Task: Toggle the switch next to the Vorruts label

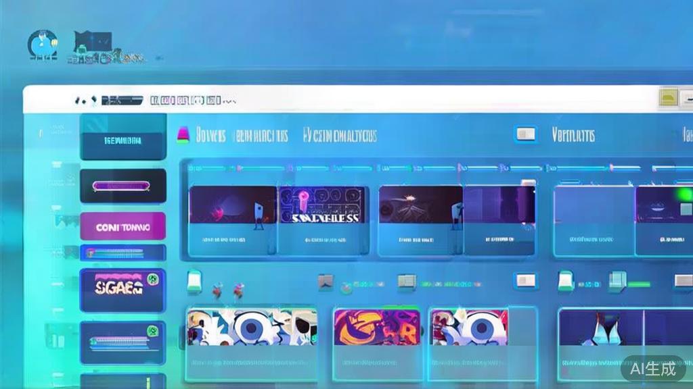Action: [525, 134]
